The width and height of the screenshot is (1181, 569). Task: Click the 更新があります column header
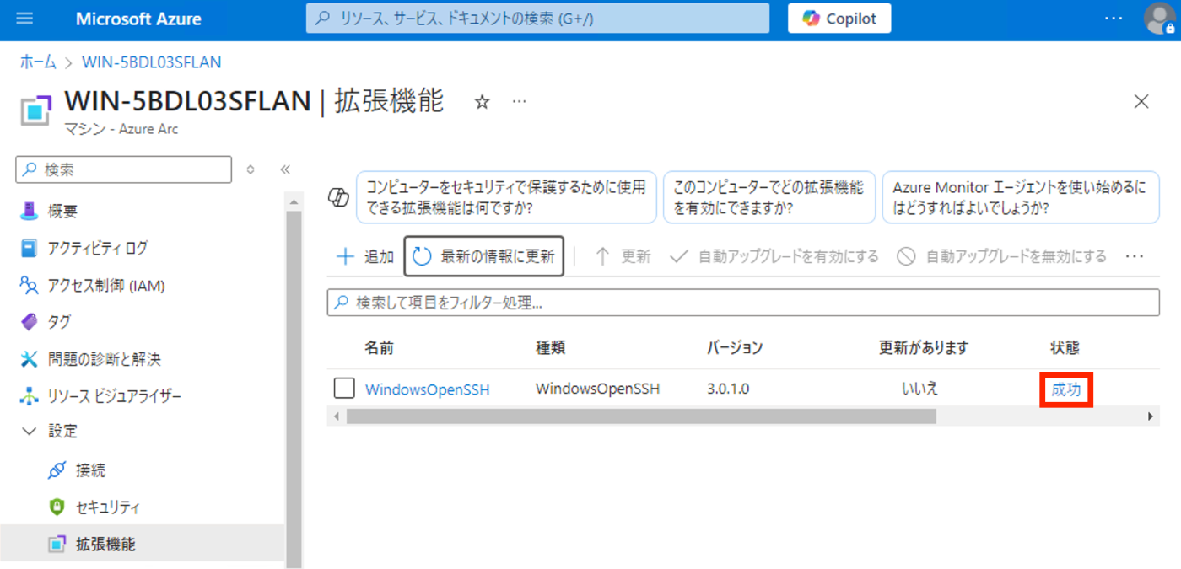pyautogui.click(x=924, y=347)
